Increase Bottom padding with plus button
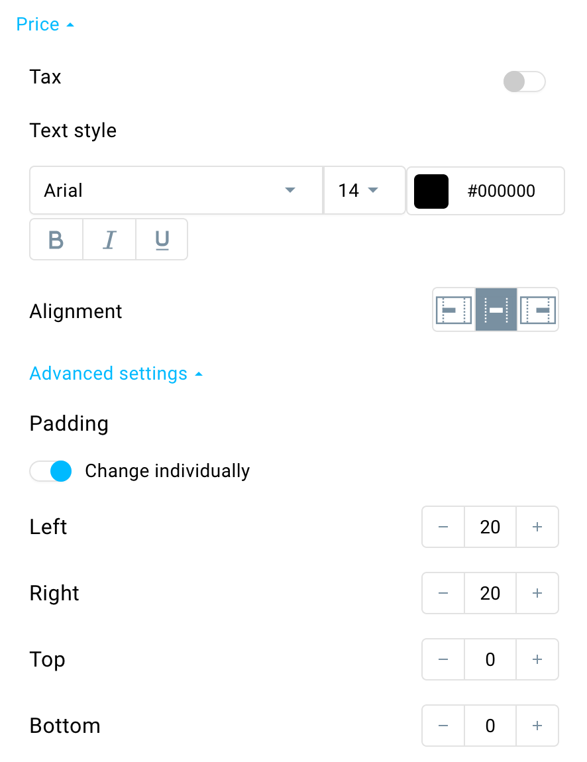 click(x=537, y=726)
